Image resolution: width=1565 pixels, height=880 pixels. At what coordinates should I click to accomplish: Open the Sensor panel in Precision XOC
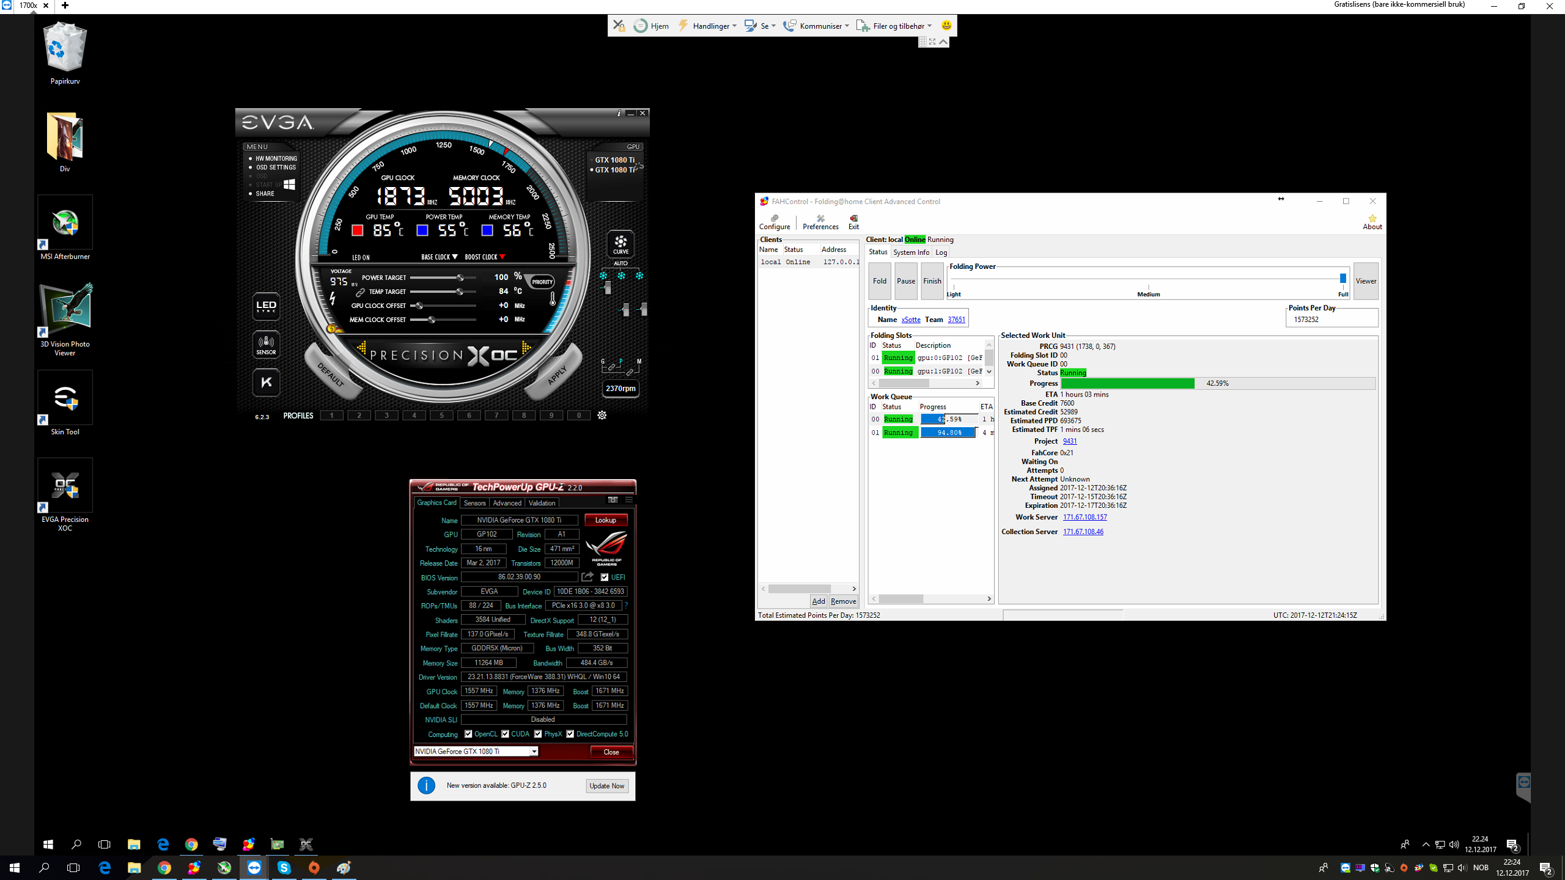pyautogui.click(x=266, y=345)
